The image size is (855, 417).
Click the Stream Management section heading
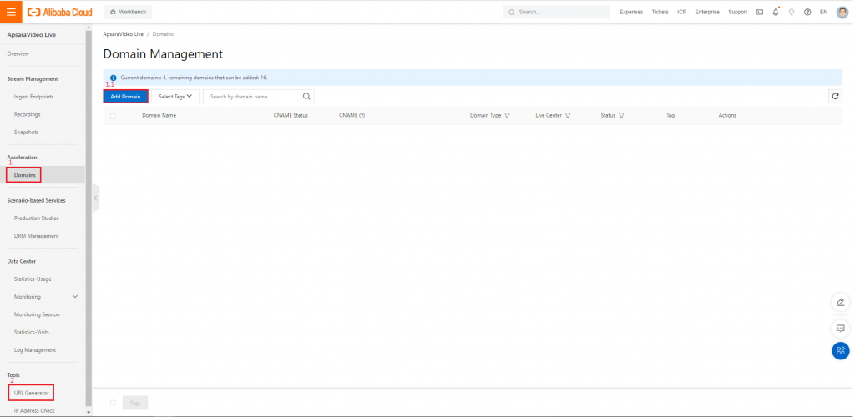pyautogui.click(x=33, y=79)
